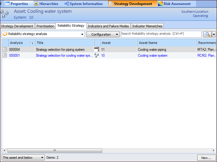The image size is (217, 162).
Task: Select analysis number 000004
Action: click(x=15, y=50)
